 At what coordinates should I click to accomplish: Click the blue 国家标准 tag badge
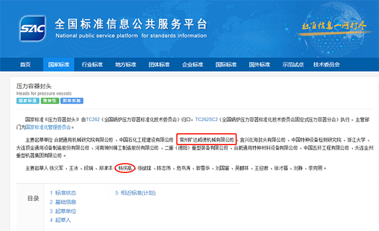click(28, 101)
